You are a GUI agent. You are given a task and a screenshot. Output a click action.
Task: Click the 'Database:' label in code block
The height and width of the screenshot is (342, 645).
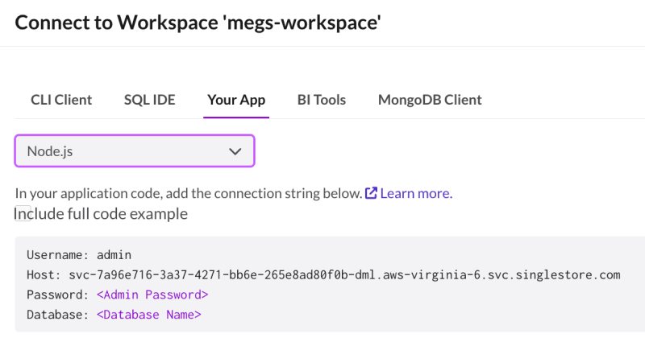click(57, 315)
